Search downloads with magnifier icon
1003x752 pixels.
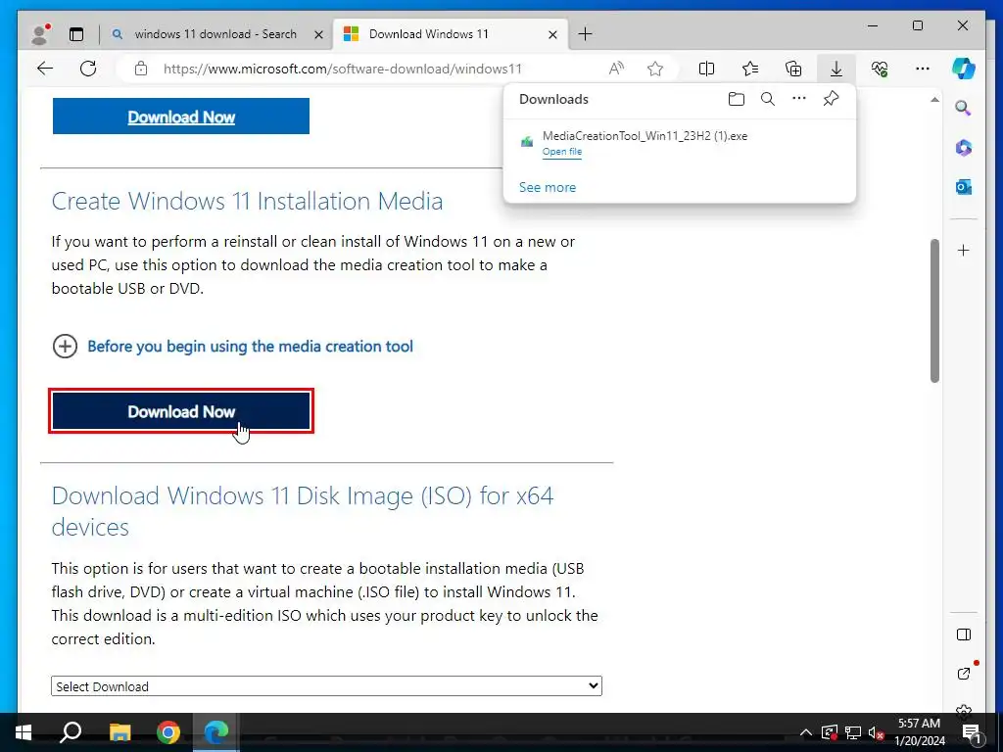point(768,99)
